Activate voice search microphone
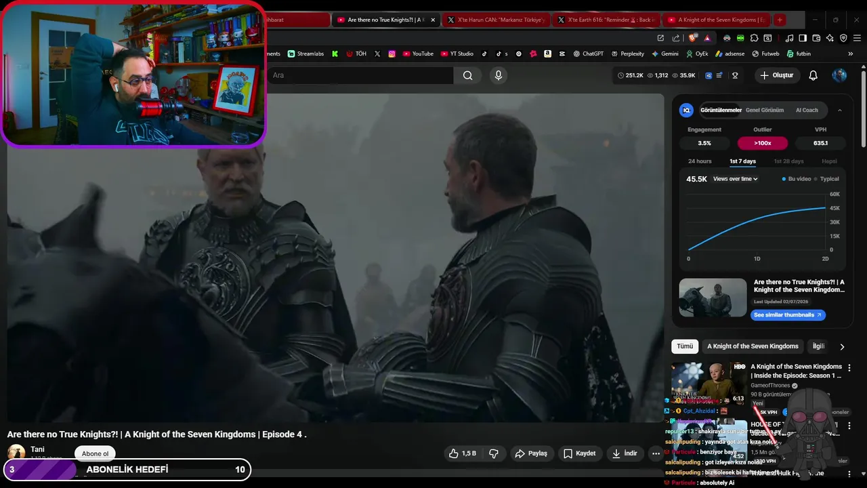867x488 pixels. coord(499,75)
